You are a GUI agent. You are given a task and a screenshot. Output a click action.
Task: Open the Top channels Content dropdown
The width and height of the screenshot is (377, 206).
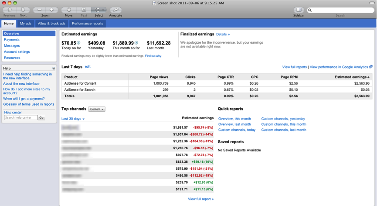(x=97, y=109)
